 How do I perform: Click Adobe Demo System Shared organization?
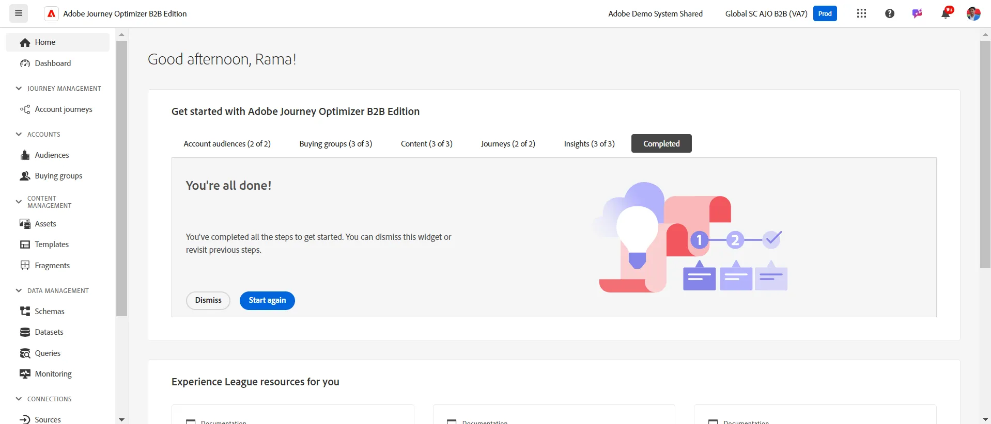pos(655,14)
